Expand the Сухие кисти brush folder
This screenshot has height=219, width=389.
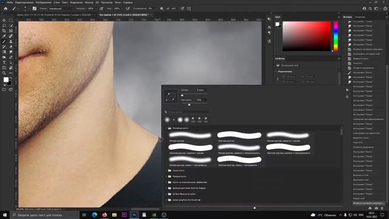[166, 170]
